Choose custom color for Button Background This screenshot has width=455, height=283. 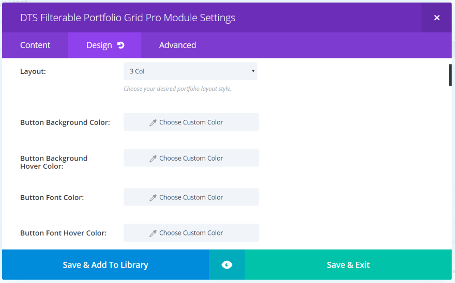(191, 122)
